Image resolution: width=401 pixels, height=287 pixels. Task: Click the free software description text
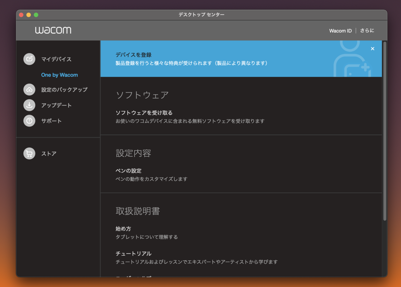pyautogui.click(x=190, y=121)
